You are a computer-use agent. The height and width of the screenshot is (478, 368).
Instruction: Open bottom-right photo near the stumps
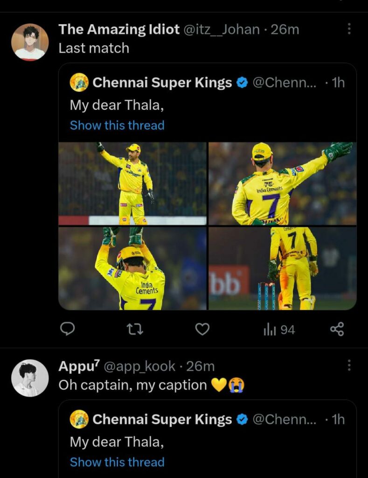pos(282,268)
